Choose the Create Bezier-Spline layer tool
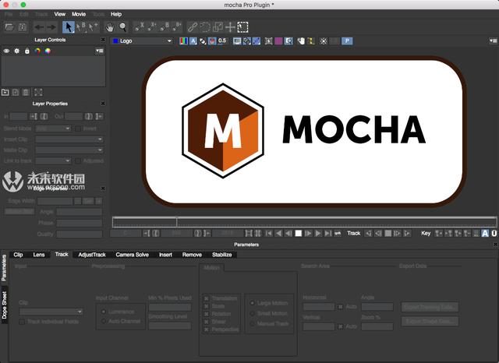The width and height of the screenshot is (499, 363). [x=165, y=27]
